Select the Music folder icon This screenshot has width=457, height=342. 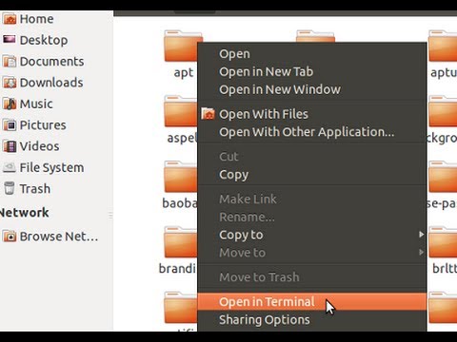pyautogui.click(x=10, y=104)
